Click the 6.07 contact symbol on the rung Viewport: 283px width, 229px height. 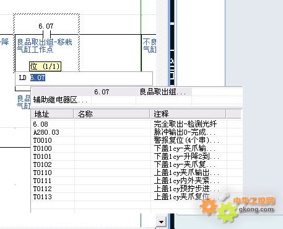pyautogui.click(x=46, y=34)
